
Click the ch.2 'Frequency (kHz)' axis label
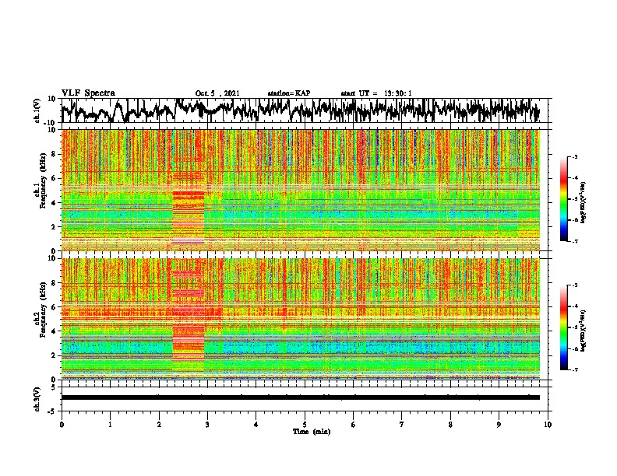pos(43,310)
